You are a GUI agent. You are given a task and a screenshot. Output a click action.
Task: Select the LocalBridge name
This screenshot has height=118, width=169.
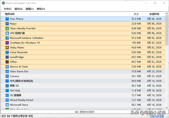[x=17, y=57]
